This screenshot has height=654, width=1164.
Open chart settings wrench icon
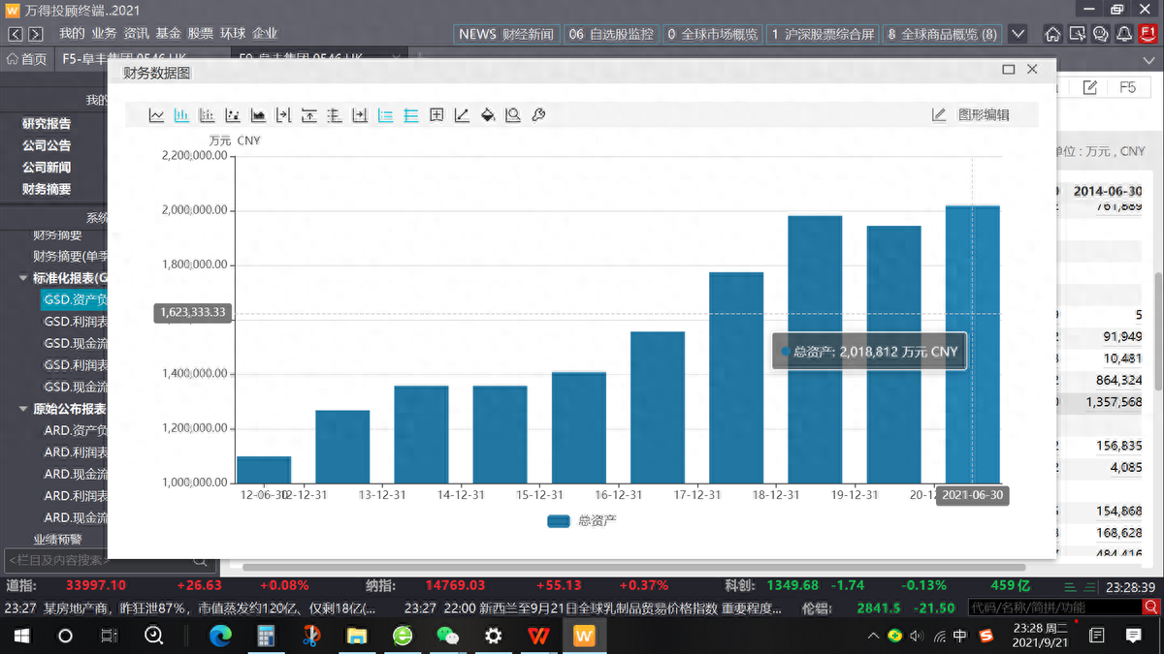[538, 115]
